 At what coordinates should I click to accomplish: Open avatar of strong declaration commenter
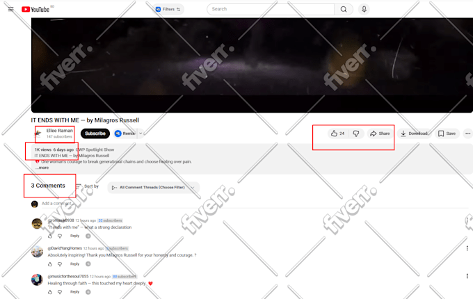coord(37,224)
